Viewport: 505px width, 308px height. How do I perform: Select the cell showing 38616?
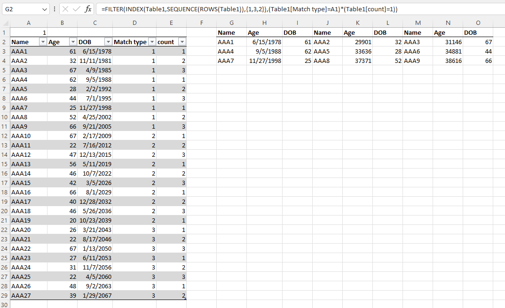448,61
